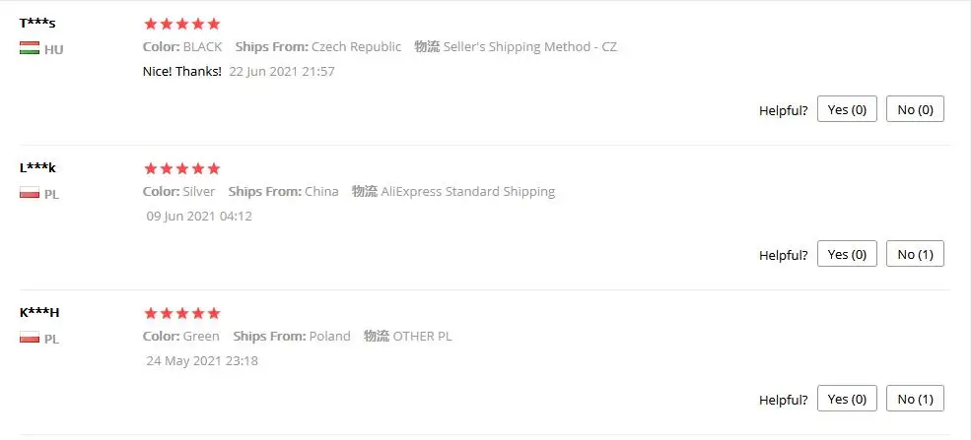Screen dimensions: 971x440
Task: Click the Hungary flag icon under T***s
Action: coord(30,49)
